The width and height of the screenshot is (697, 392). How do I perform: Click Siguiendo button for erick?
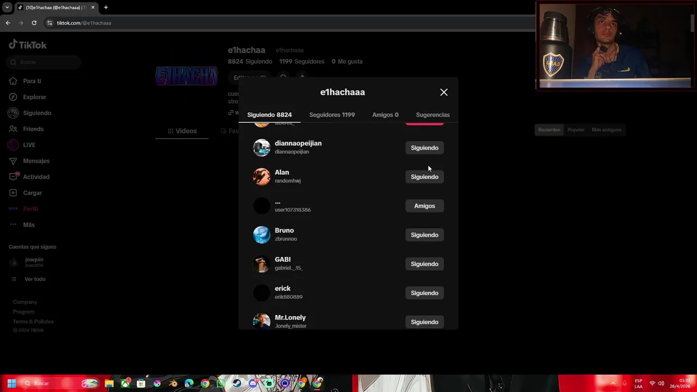[424, 293]
